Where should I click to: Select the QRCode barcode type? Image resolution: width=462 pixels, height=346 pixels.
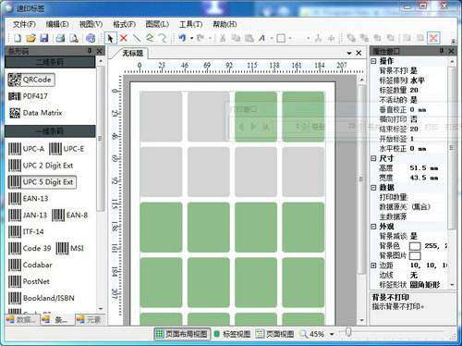[x=31, y=80]
